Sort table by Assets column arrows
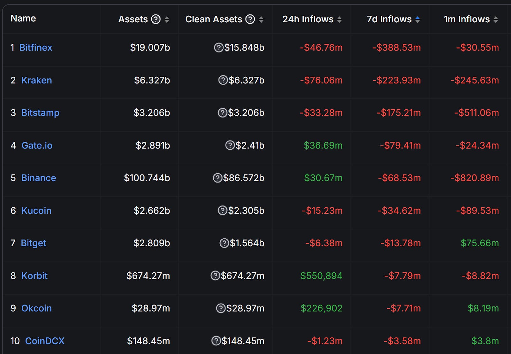Viewport: 511px width, 354px height. click(167, 19)
